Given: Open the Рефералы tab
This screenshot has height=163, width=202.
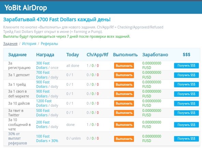Looking at the screenshot, I should [x=49, y=44].
